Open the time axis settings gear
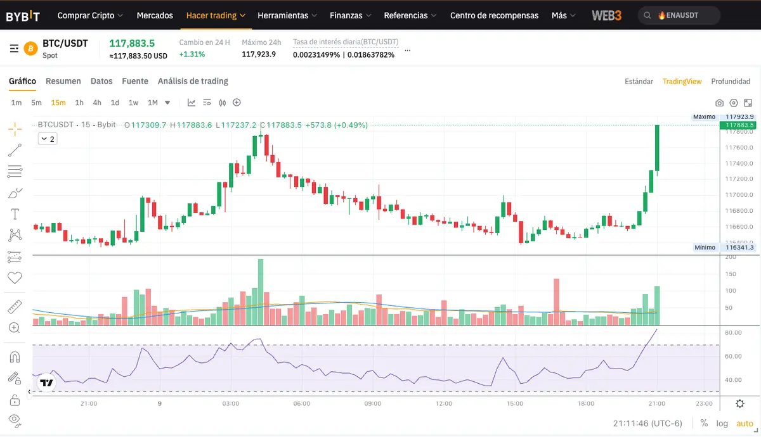Screen dimensions: 761x437 (739, 403)
